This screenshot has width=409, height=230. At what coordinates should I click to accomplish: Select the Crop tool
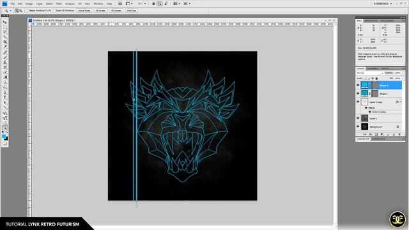click(x=4, y=42)
